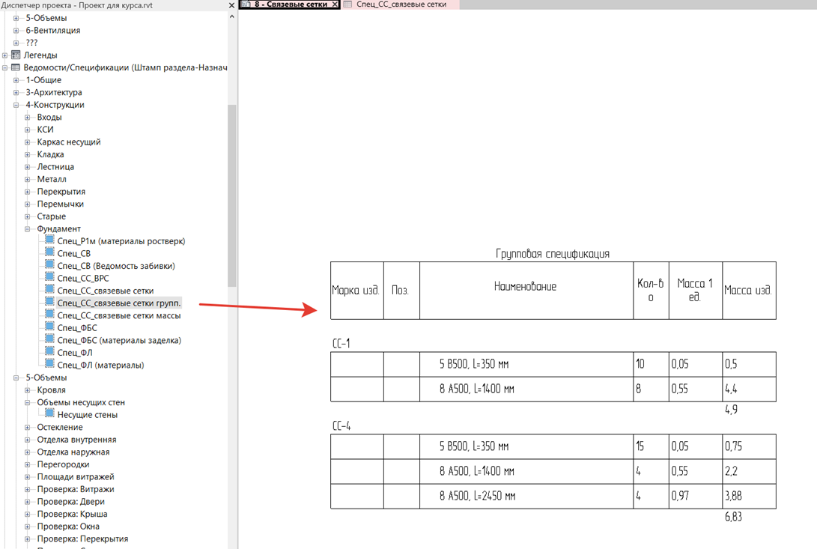
Task: Collapse the Ведомости/Спецификации node
Action: (x=4, y=67)
